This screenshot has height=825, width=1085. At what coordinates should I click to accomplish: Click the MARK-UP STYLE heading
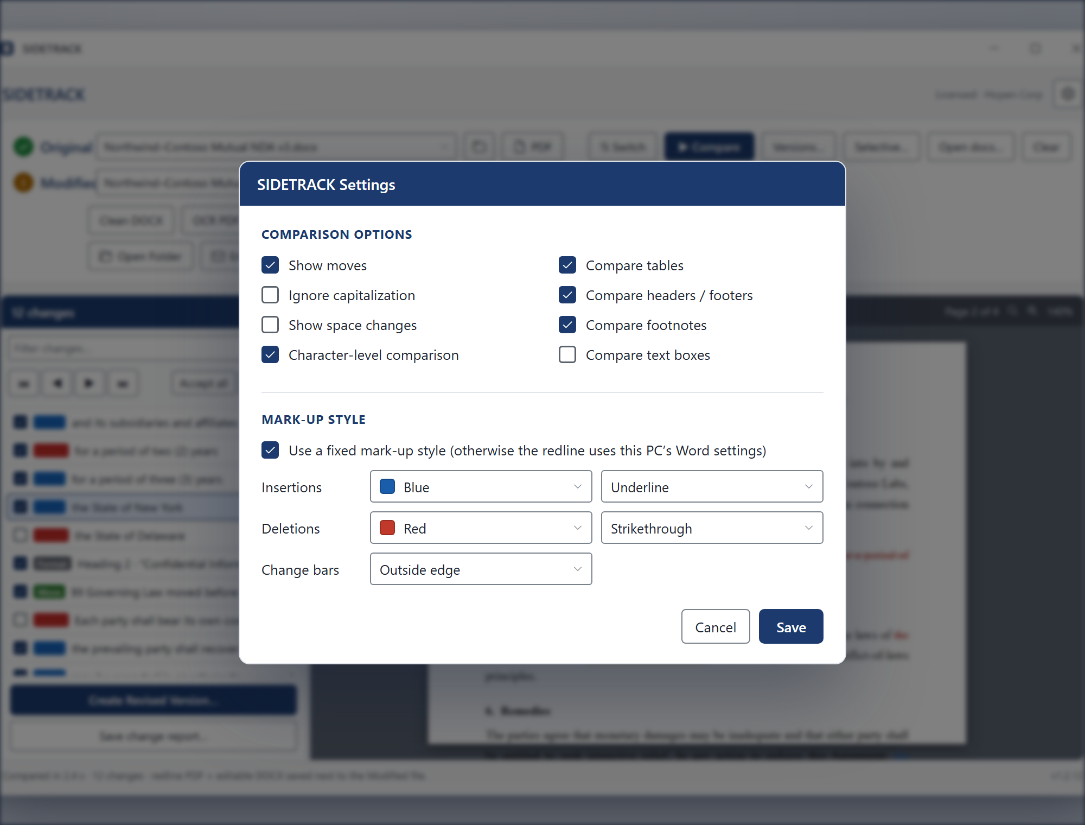click(x=314, y=420)
